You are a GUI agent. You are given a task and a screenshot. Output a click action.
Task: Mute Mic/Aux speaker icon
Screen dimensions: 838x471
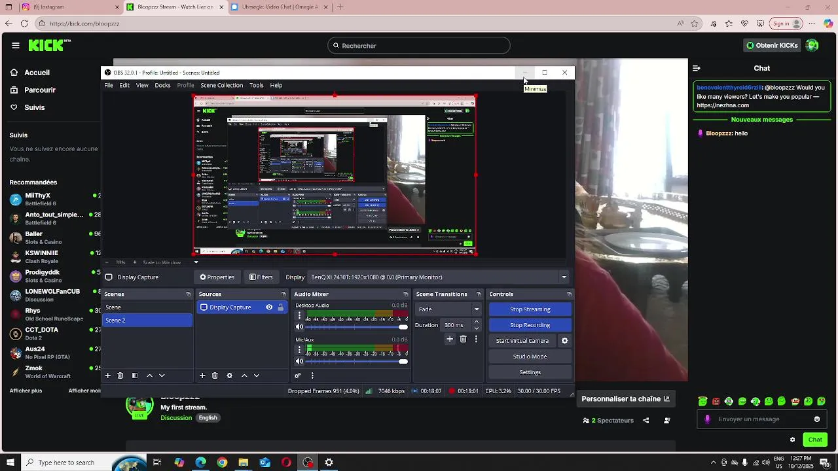[299, 361]
